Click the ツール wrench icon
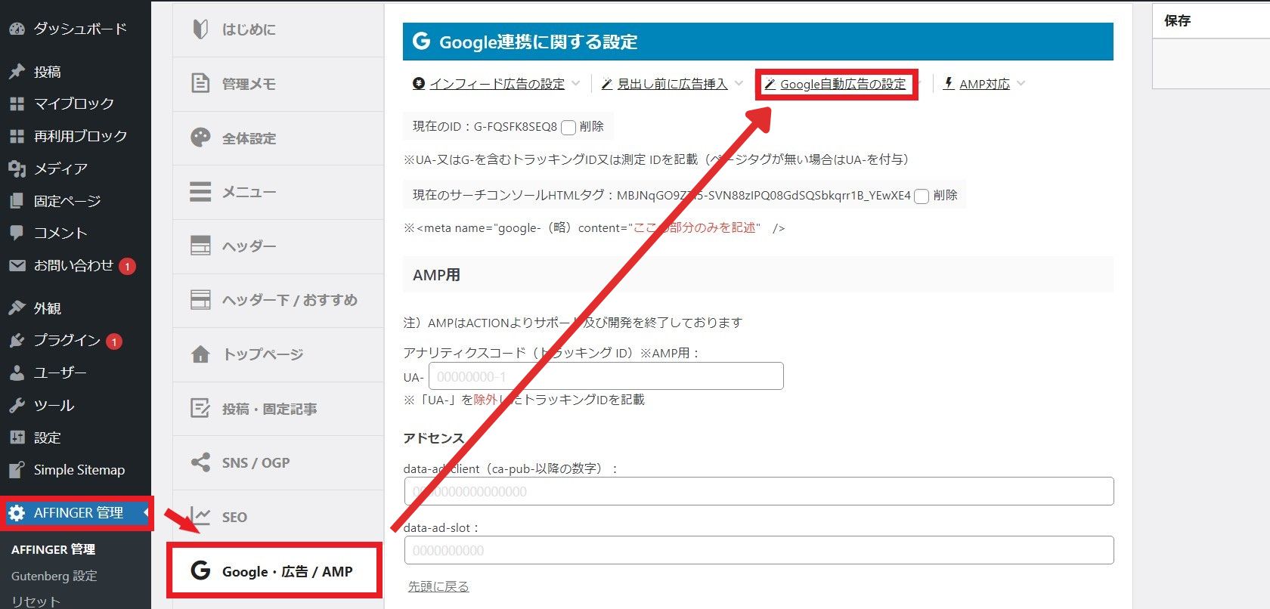The image size is (1270, 609). [17, 406]
